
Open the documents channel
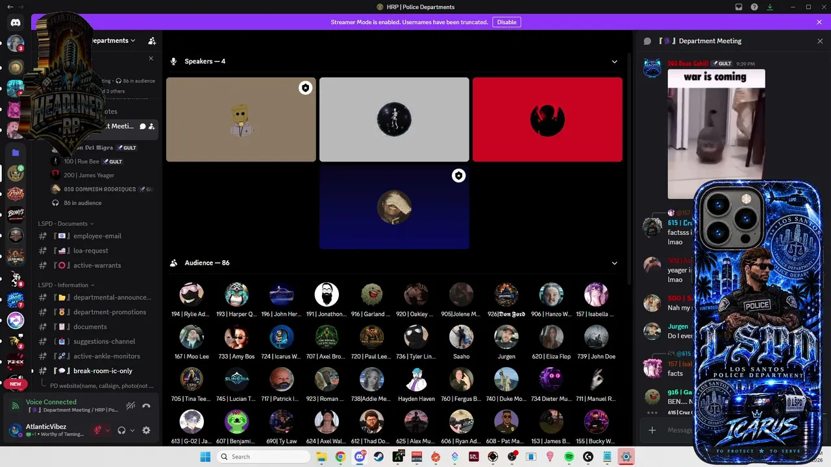pyautogui.click(x=97, y=327)
